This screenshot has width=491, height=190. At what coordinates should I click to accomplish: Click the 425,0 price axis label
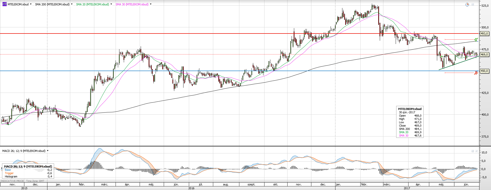tap(485, 93)
